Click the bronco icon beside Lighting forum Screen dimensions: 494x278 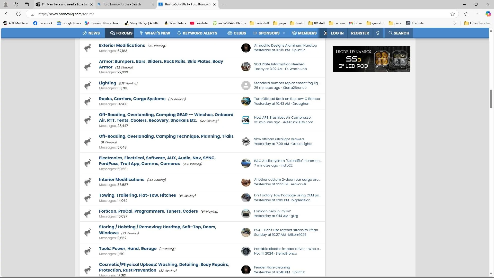pos(87,85)
